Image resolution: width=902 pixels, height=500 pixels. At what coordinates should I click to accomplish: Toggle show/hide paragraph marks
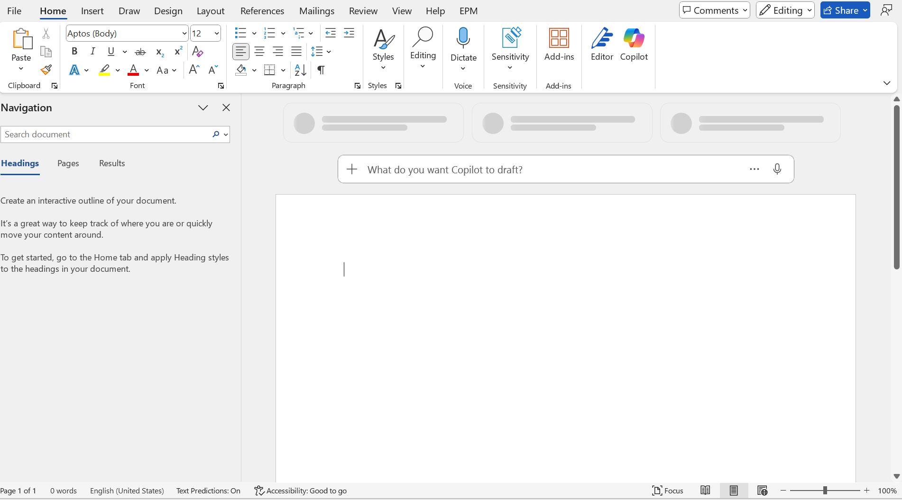[x=321, y=70]
